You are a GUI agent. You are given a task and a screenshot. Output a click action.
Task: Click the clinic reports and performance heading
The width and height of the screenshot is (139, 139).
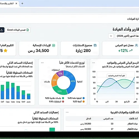(x=126, y=29)
